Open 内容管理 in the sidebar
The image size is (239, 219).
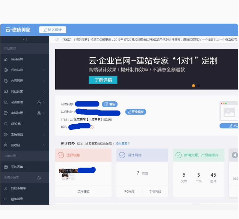(25, 81)
